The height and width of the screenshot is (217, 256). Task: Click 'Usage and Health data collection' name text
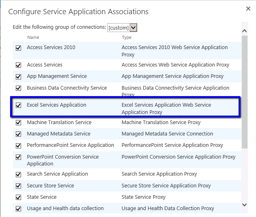point(65,208)
